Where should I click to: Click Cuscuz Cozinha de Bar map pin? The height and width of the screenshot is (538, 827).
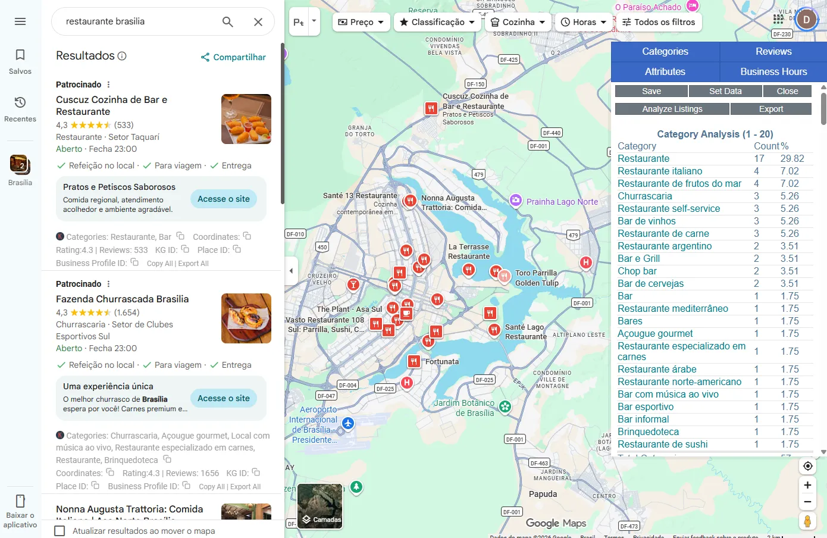coord(431,109)
